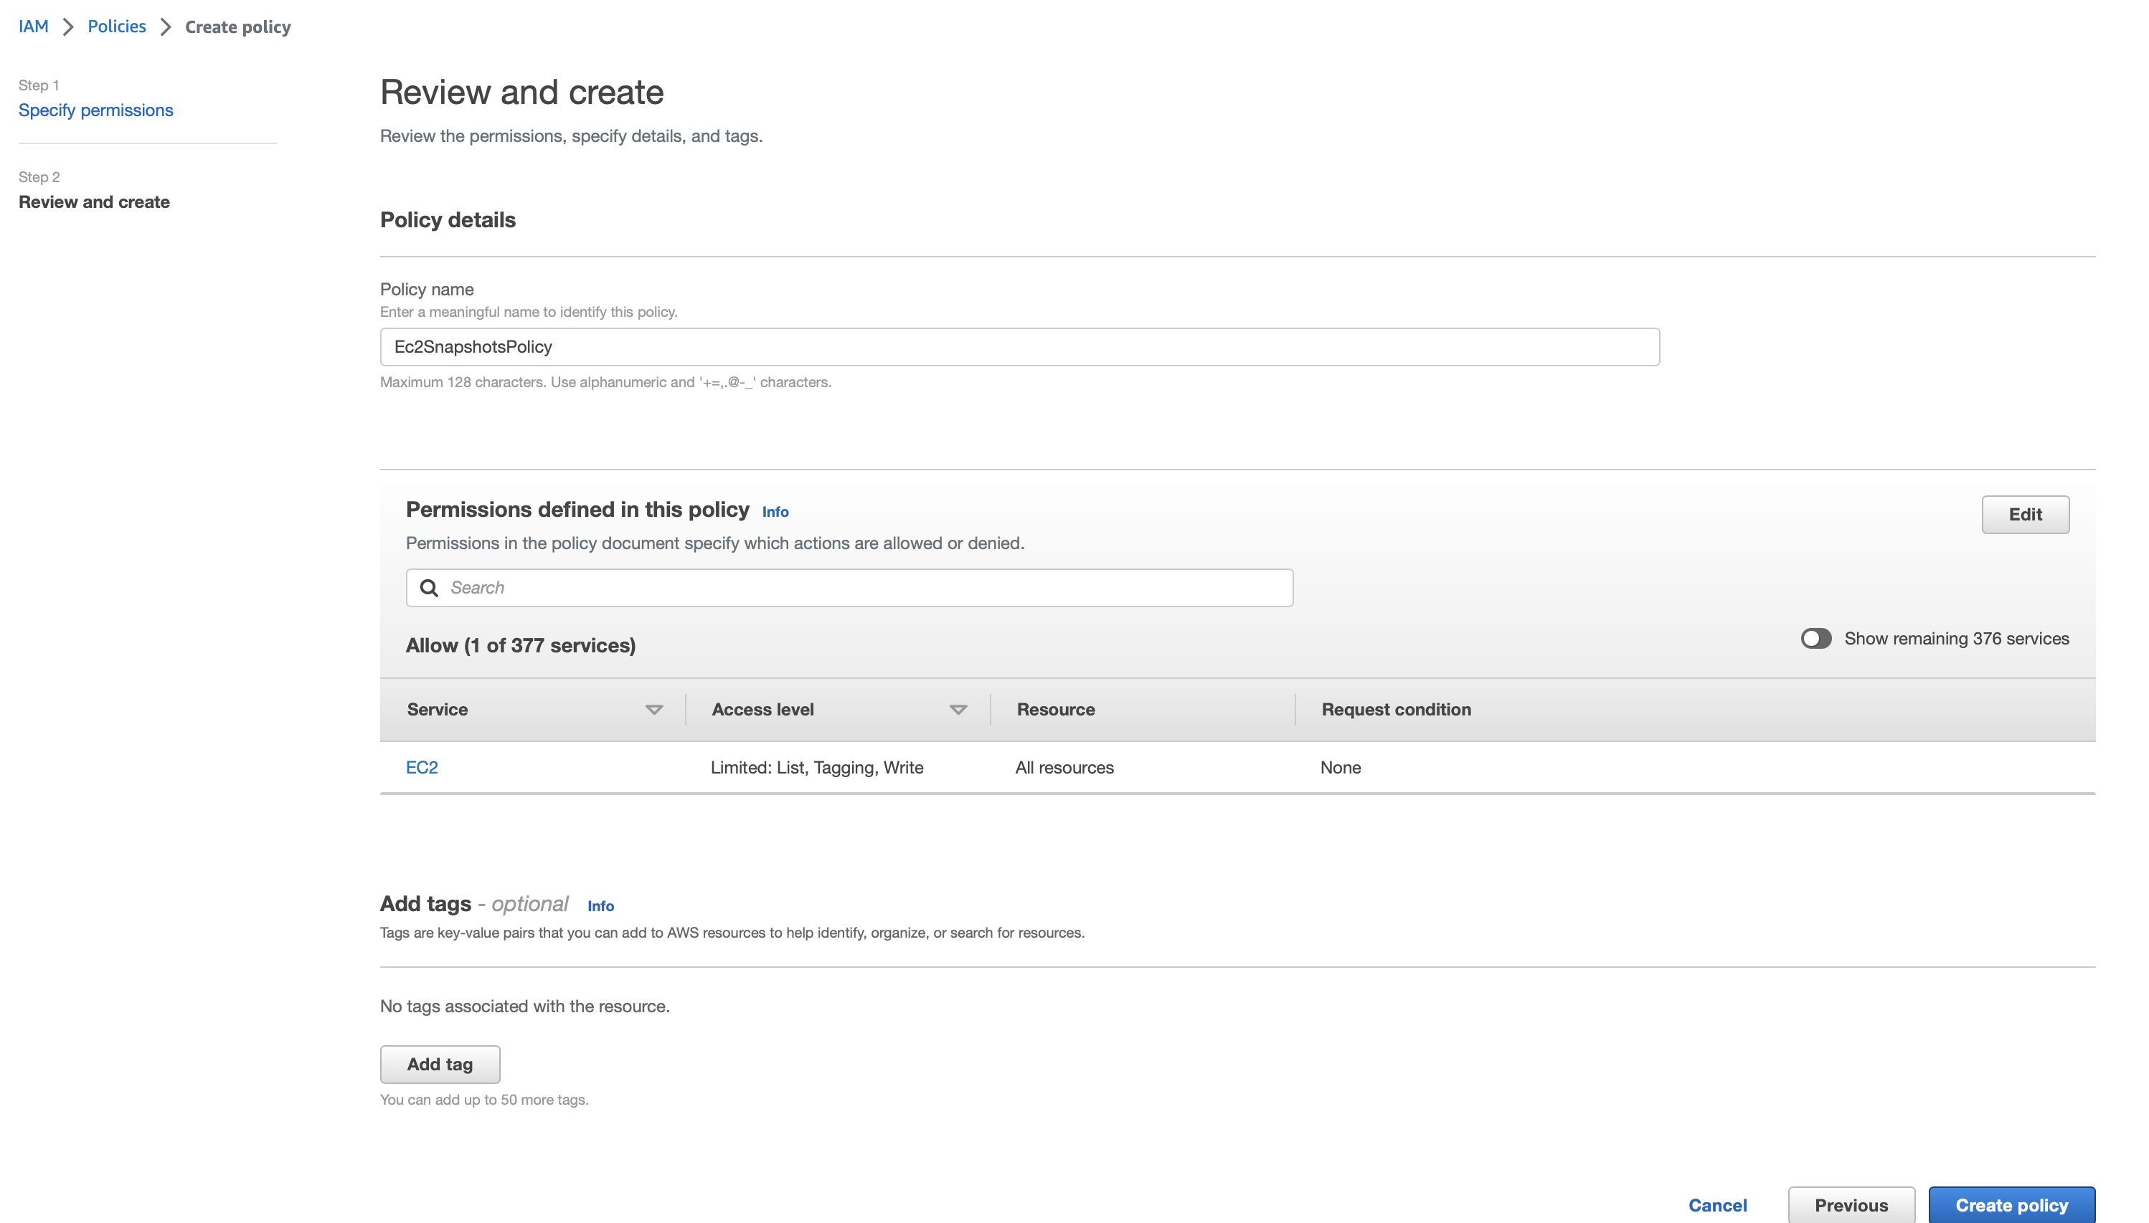Toggle Show remaining 376 services switch
Viewport: 2149px width, 1223px height.
click(x=1816, y=638)
